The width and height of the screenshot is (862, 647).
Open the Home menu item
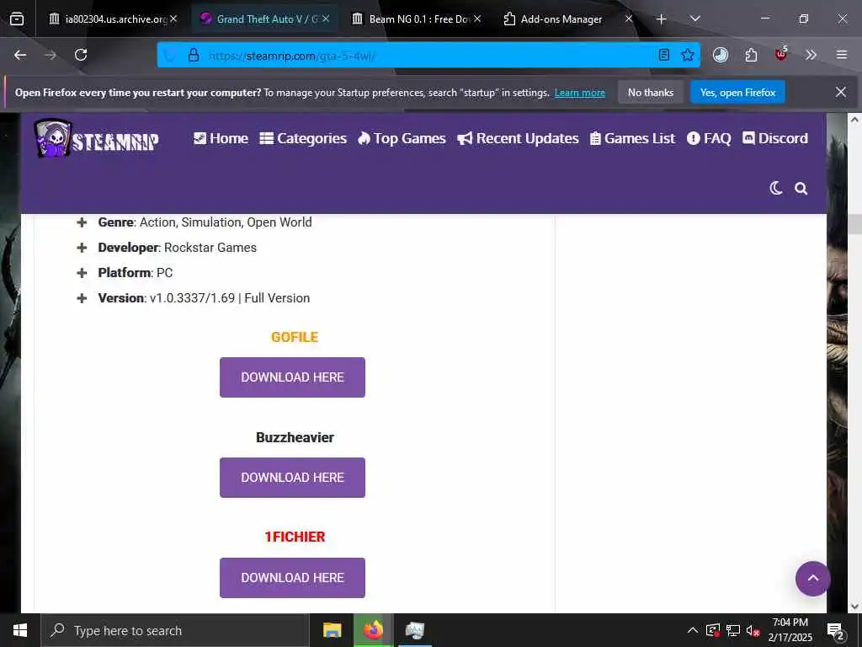[221, 139]
